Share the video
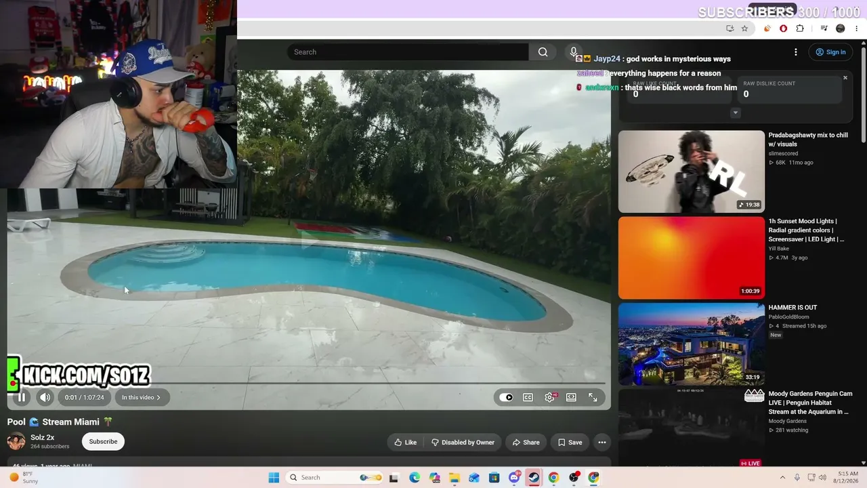867x488 pixels. pyautogui.click(x=526, y=443)
